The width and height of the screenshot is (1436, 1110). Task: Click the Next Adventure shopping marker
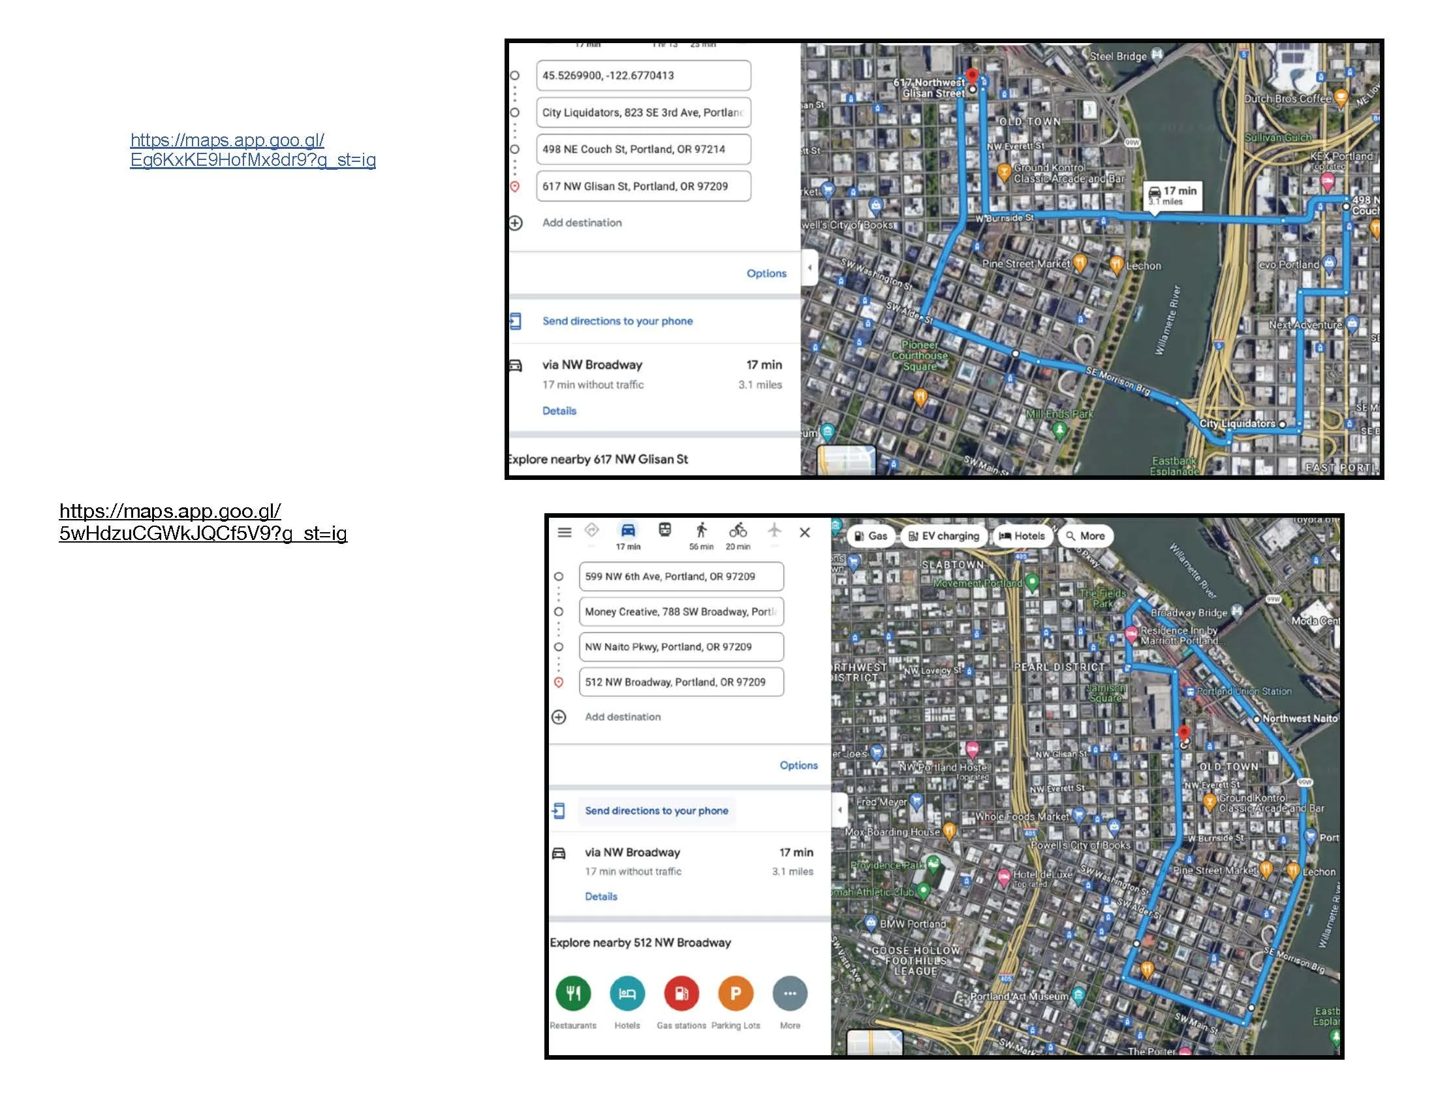(x=1352, y=323)
